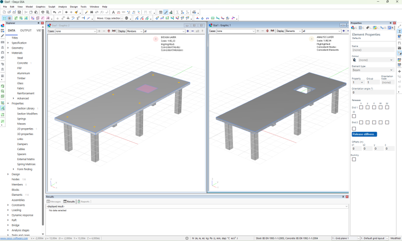This screenshot has width=402, height=241.
Task: Enable End 1 x release checkbox
Action: 361,107
